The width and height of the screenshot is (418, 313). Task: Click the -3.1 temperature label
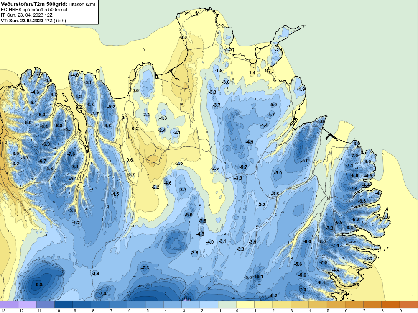pos(222,241)
